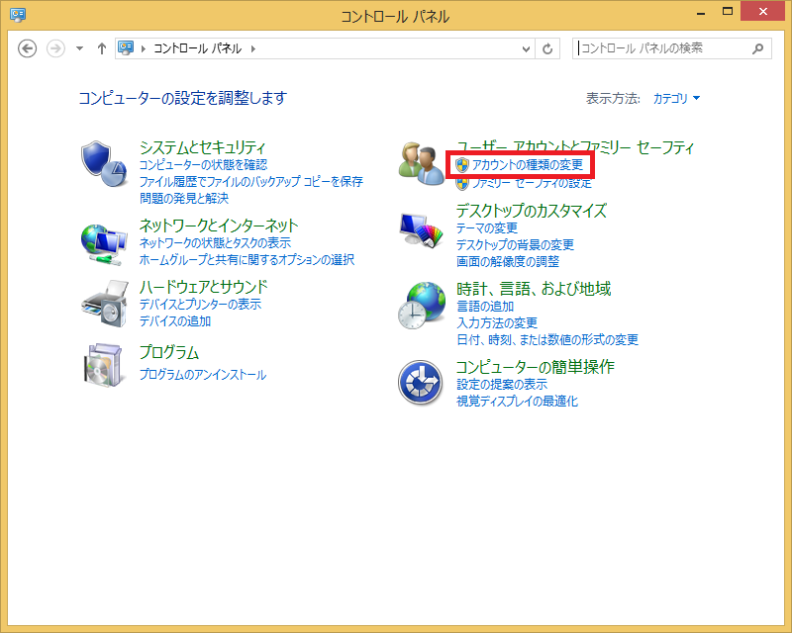792x633 pixels.
Task: Click the refresh button in address bar
Action: click(x=548, y=48)
